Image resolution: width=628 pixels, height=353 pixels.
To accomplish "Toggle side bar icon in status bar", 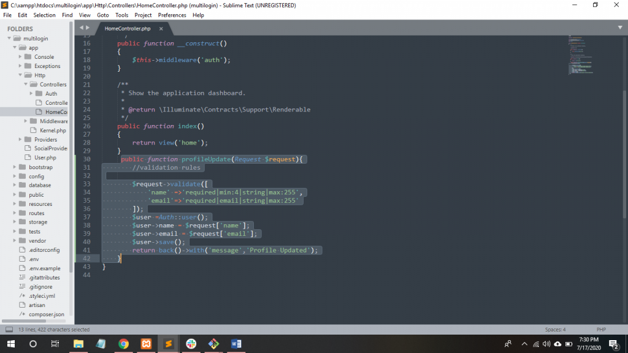I will [x=9, y=330].
